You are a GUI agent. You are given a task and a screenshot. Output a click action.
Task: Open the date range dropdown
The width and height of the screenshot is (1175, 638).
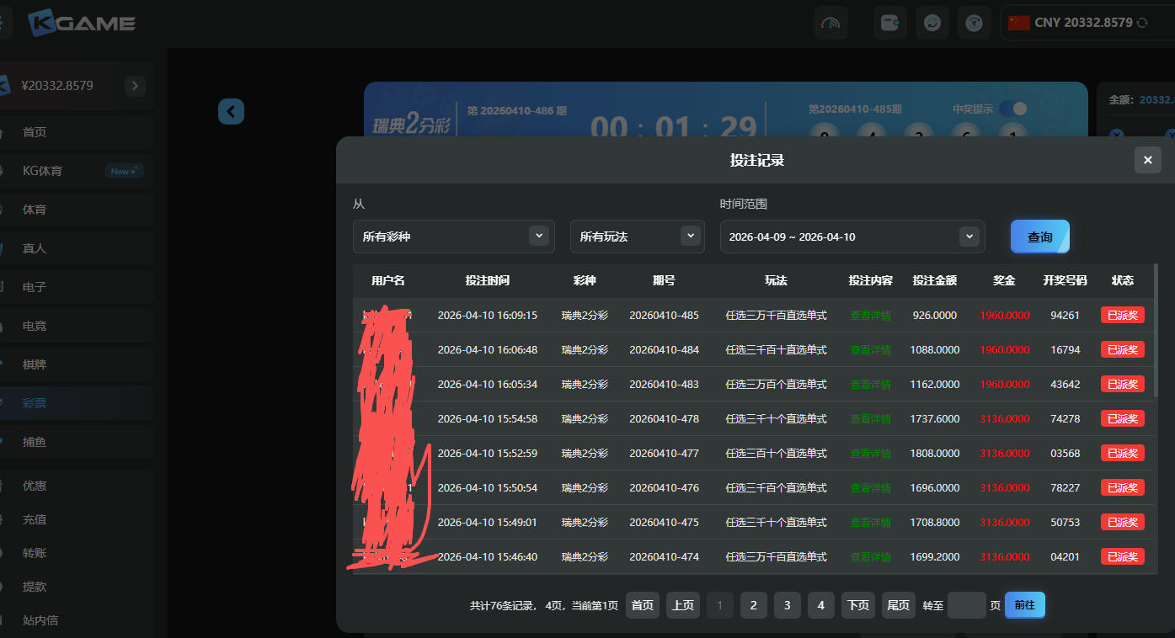852,237
